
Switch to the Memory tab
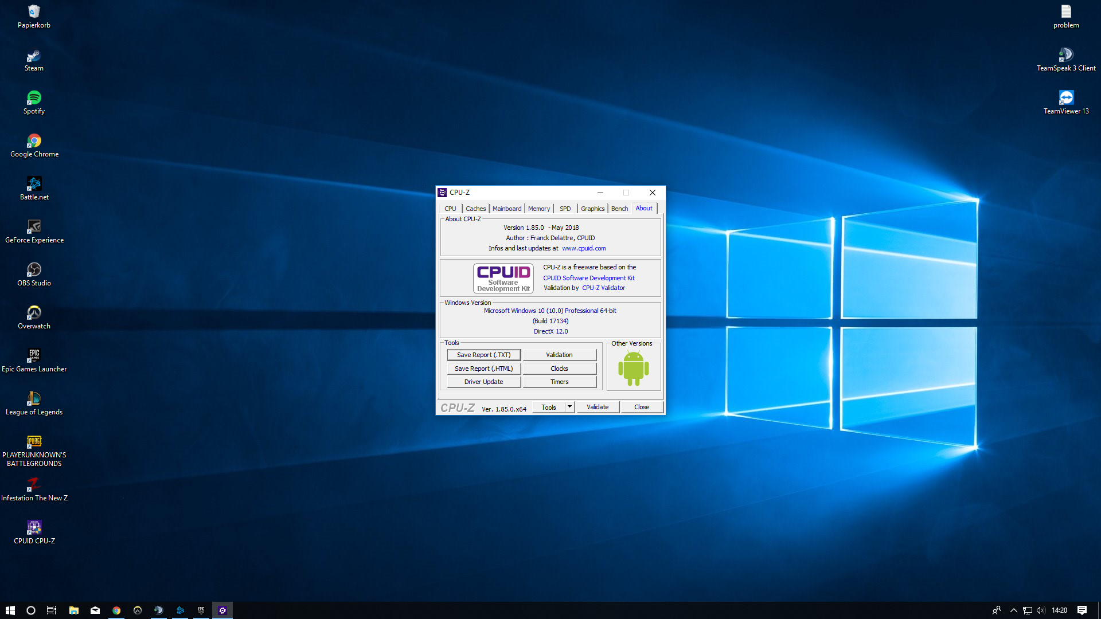tap(538, 209)
